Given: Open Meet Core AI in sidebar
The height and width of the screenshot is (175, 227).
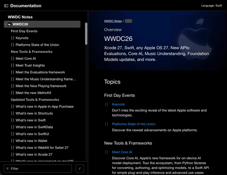Looking at the screenshot, I should [26, 58].
